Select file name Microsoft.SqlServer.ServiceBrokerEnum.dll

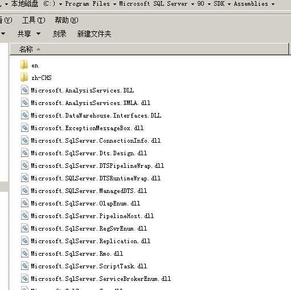[101, 279]
